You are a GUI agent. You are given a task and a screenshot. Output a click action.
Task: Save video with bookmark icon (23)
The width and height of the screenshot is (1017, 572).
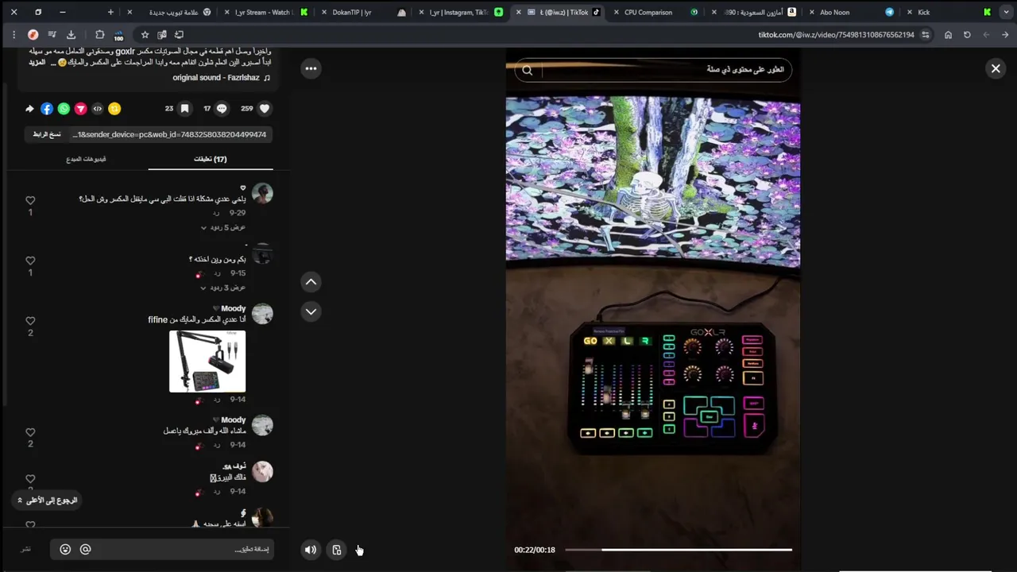pyautogui.click(x=184, y=109)
